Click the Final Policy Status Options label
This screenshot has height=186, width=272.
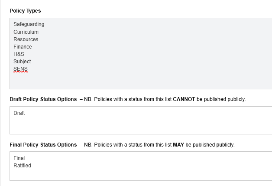(43, 145)
